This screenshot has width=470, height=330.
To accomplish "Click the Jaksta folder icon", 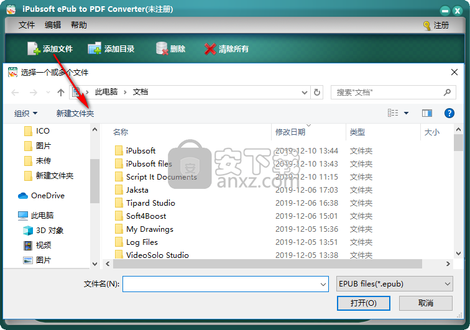I will tap(119, 190).
